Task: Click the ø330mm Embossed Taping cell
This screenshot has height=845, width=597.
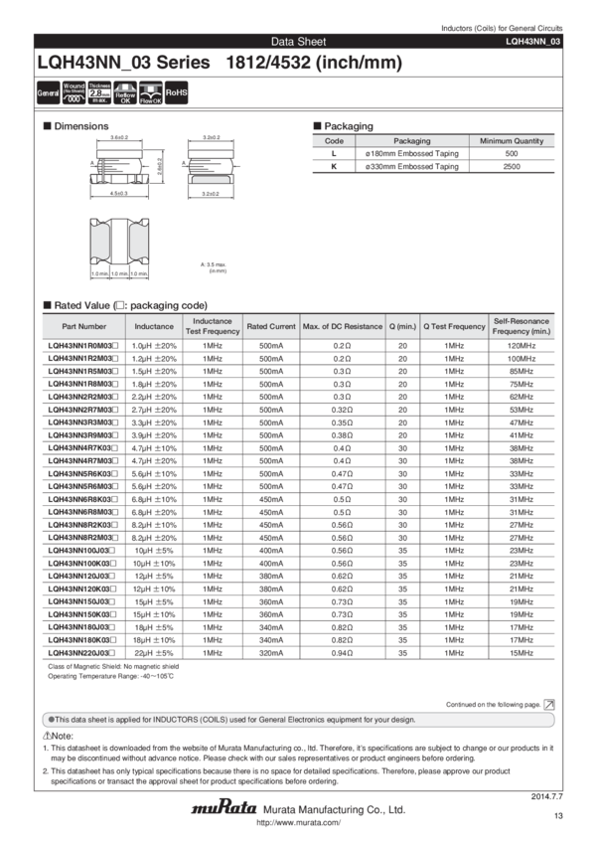Action: (412, 167)
